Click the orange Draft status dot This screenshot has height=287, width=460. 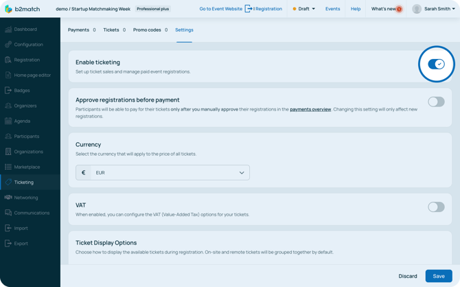coord(295,9)
